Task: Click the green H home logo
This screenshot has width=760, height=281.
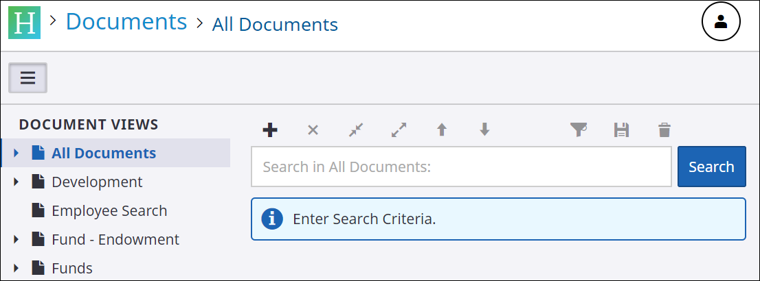Action: coord(24,23)
